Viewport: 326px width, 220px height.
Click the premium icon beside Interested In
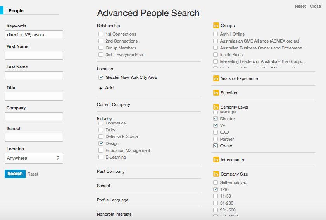pos(216,160)
